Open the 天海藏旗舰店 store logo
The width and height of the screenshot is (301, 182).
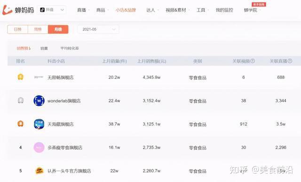39,124
